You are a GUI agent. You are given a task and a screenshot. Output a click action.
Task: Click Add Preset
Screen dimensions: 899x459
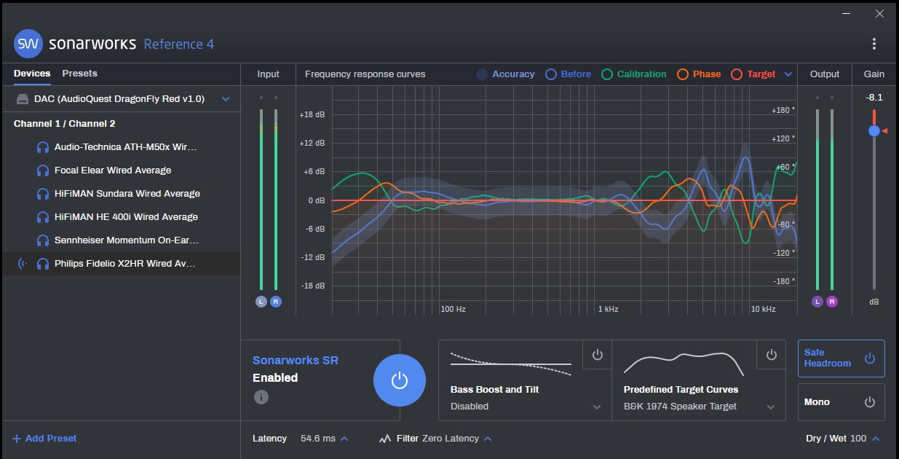click(x=44, y=439)
